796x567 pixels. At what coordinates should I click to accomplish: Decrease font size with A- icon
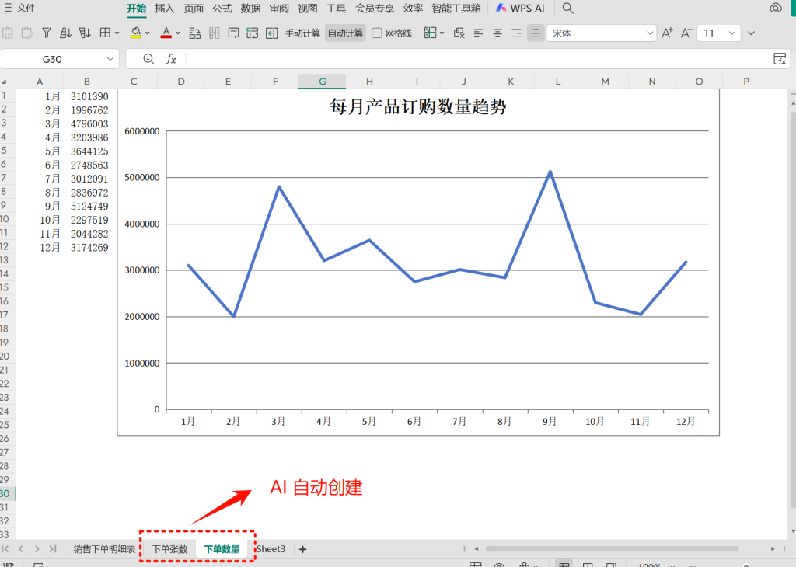(686, 33)
